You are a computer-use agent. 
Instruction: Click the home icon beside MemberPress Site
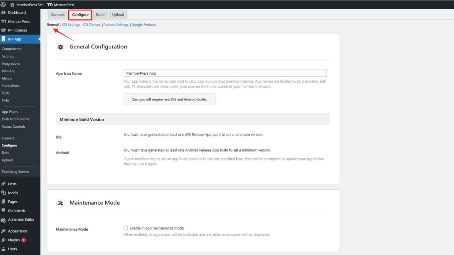[x=12, y=5]
